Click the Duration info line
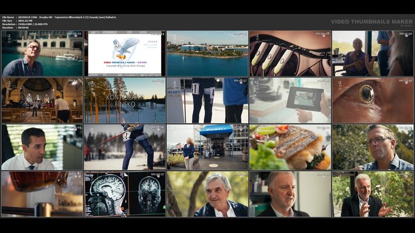 click(15, 27)
